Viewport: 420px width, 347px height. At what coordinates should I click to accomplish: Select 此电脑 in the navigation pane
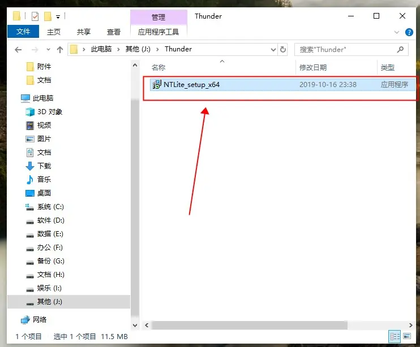37,98
